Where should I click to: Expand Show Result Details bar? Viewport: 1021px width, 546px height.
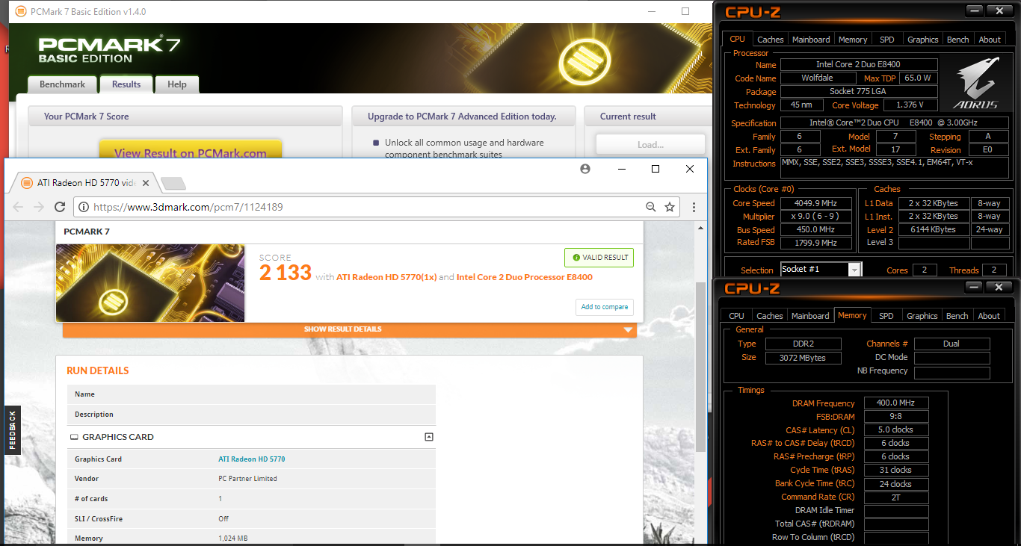click(x=349, y=329)
